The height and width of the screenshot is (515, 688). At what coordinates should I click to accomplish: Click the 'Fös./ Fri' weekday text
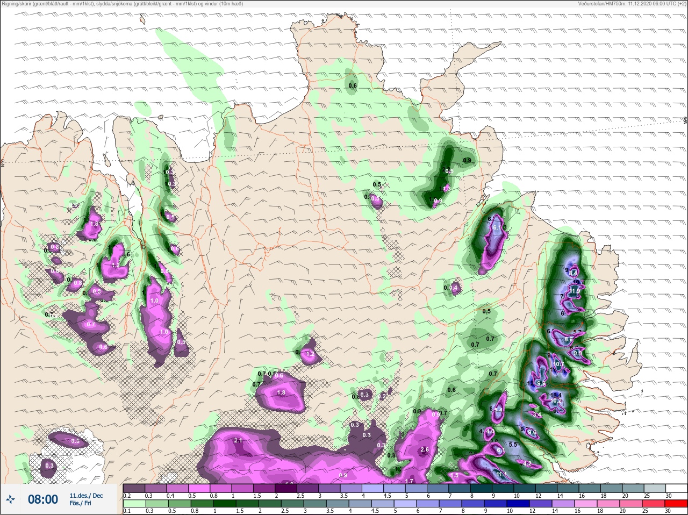point(80,504)
